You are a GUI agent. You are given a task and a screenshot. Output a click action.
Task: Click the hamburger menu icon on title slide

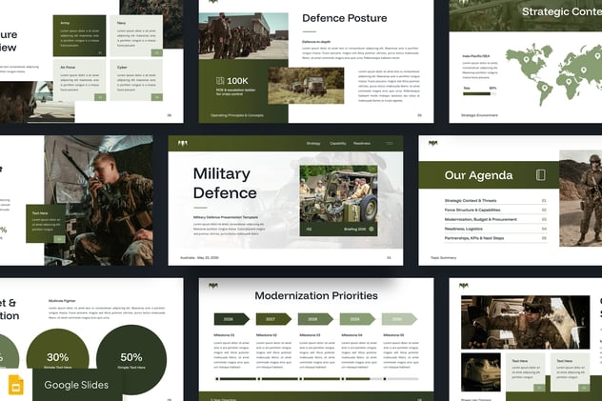(x=389, y=143)
